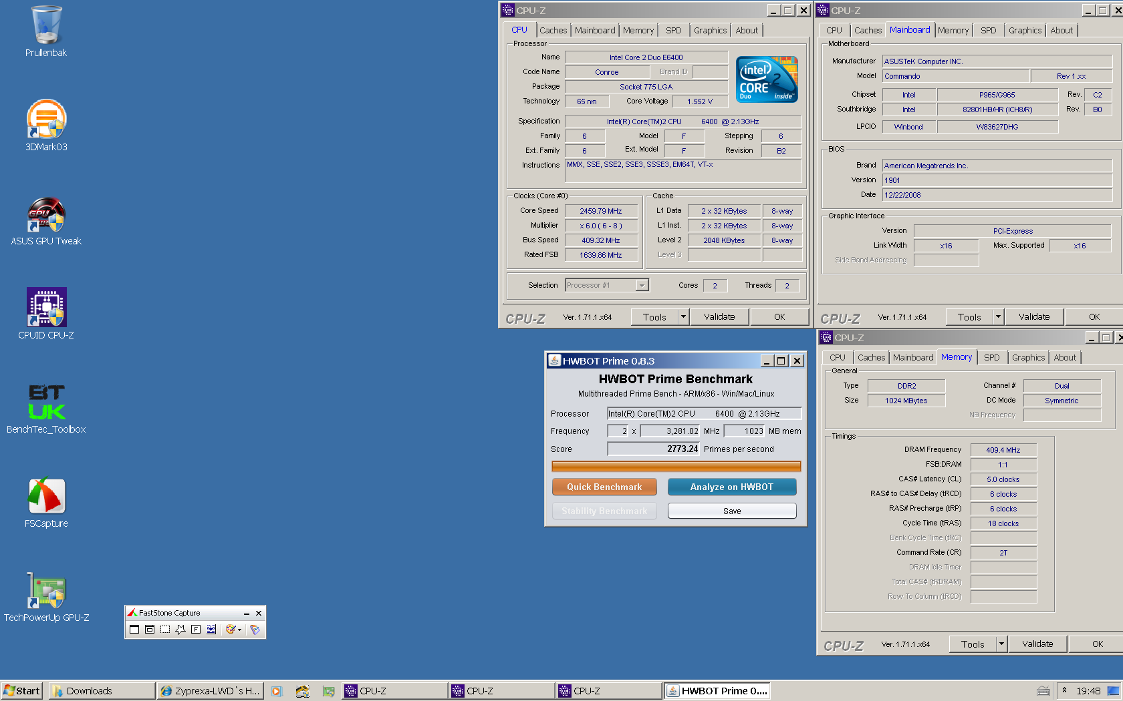Click Tools button in CPU-Z Memory window
This screenshot has height=701, width=1123.
[973, 644]
